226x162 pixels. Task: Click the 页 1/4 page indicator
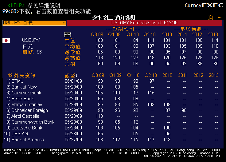(215, 17)
